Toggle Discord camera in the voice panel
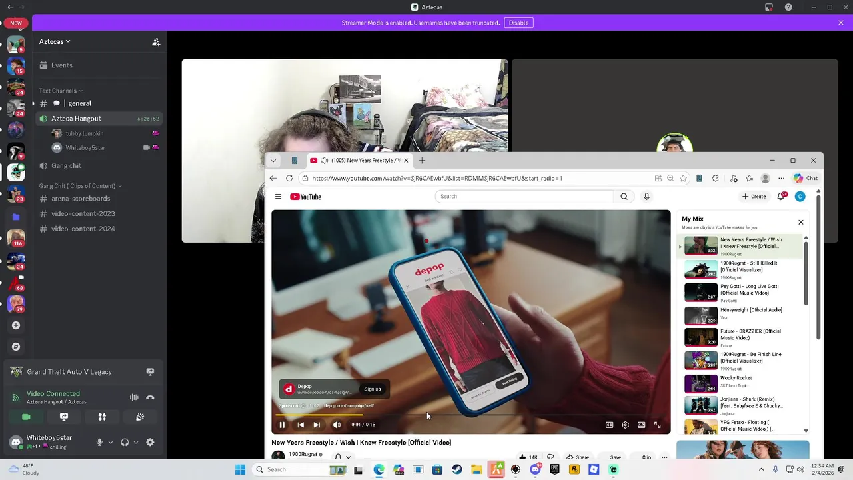The width and height of the screenshot is (853, 480). 26,417
